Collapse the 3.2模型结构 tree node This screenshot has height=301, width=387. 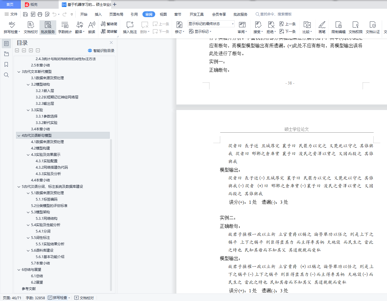[x=28, y=84]
